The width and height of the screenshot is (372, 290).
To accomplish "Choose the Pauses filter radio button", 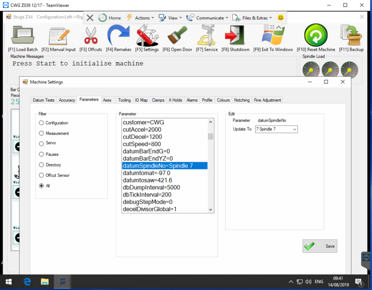I will coord(42,154).
